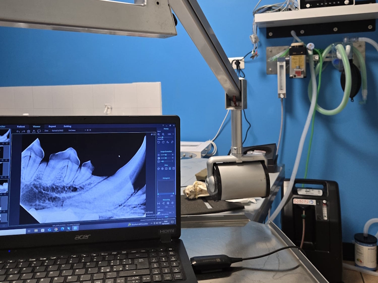
Task: Delete the image with the trash icon
Action: pyautogui.click(x=28, y=131)
